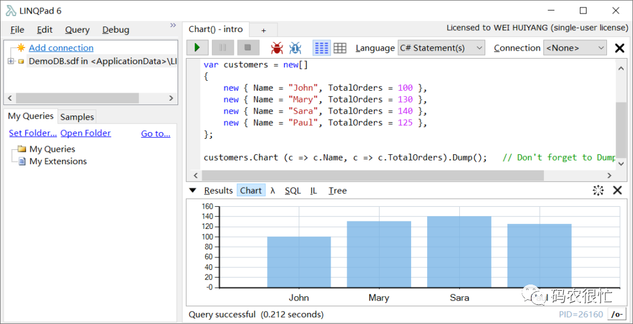Click the John bar in chart
Viewport: 633px width, 324px height.
[299, 262]
